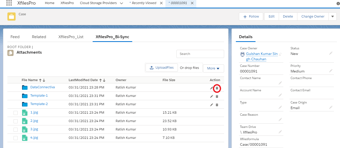Click the Attachments folder icon
This screenshot has width=340, height=148.
10,53
